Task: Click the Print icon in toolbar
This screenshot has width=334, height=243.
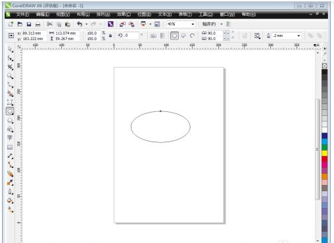Action: pos(38,24)
